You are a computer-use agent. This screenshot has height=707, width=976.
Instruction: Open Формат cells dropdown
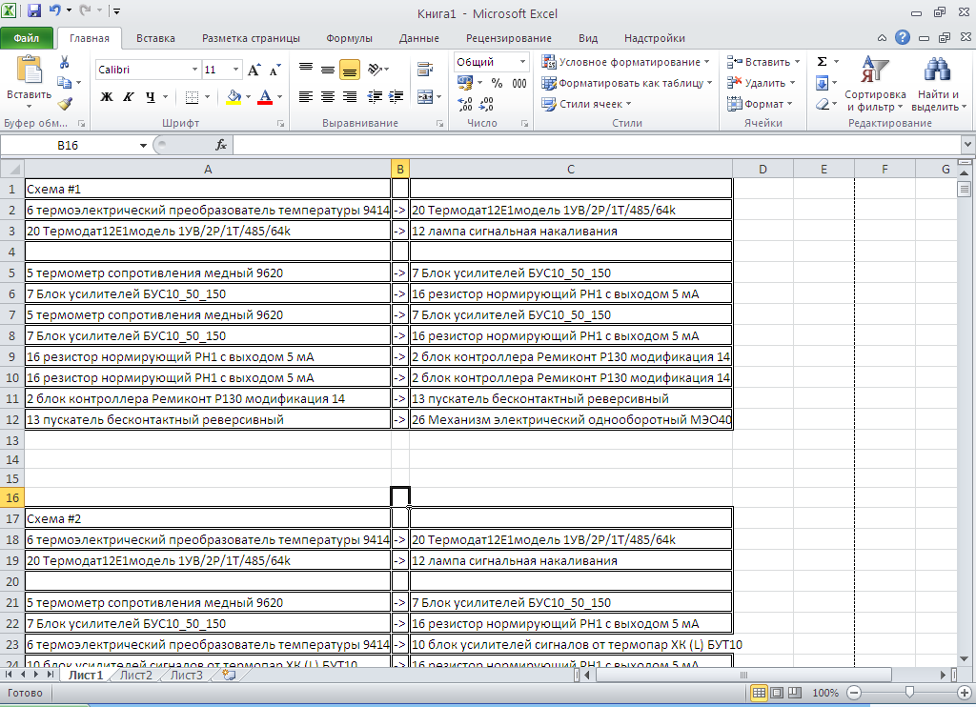(760, 104)
